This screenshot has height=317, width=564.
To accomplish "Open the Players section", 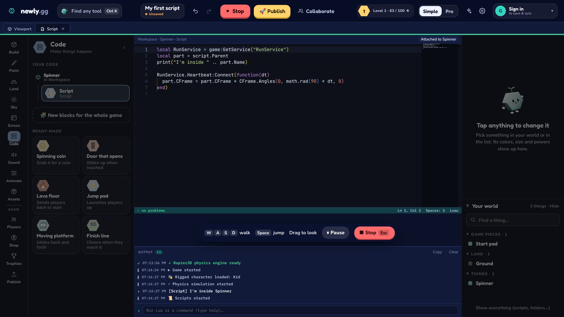I will pos(14,222).
